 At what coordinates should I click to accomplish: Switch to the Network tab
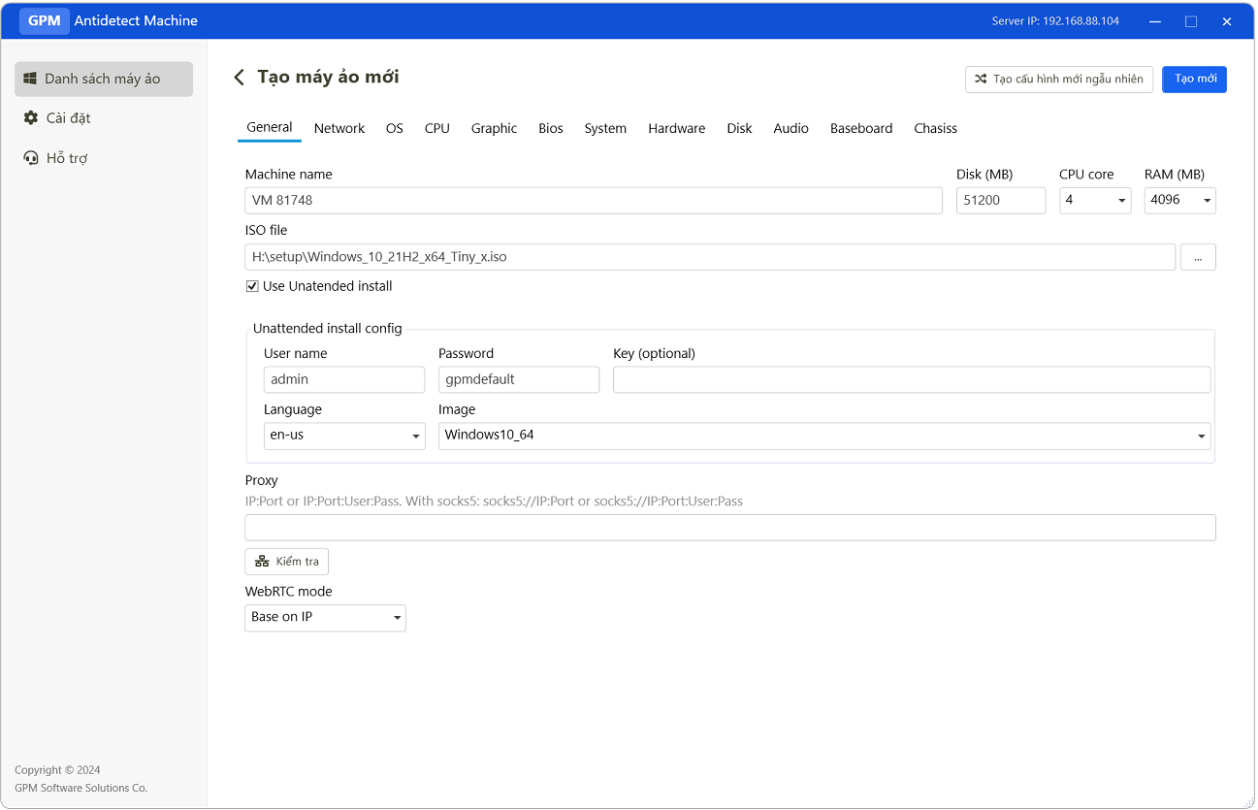[x=339, y=128]
